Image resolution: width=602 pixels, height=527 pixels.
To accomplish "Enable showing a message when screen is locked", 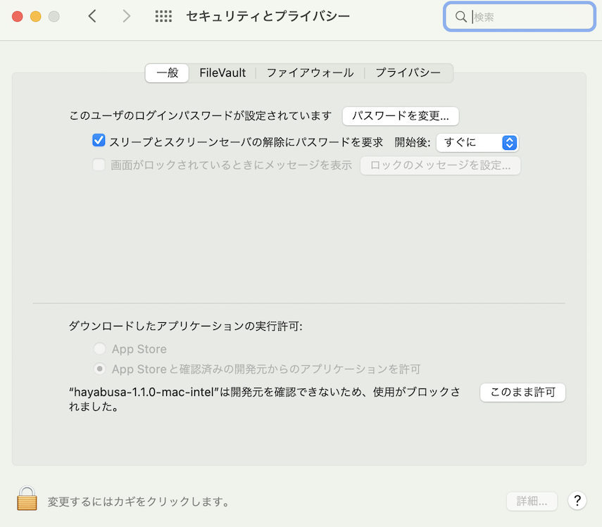I will (x=98, y=165).
